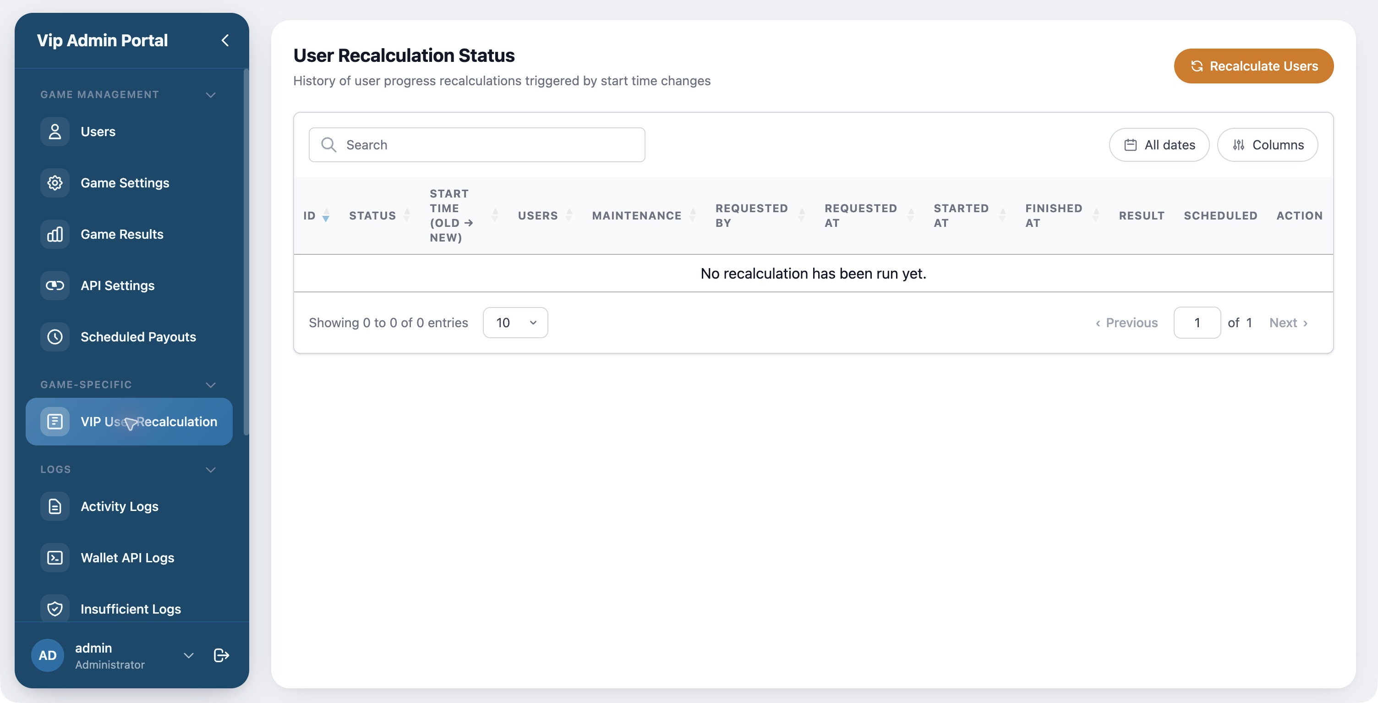1378x703 pixels.
Task: Open API Settings link icon
Action: click(55, 286)
